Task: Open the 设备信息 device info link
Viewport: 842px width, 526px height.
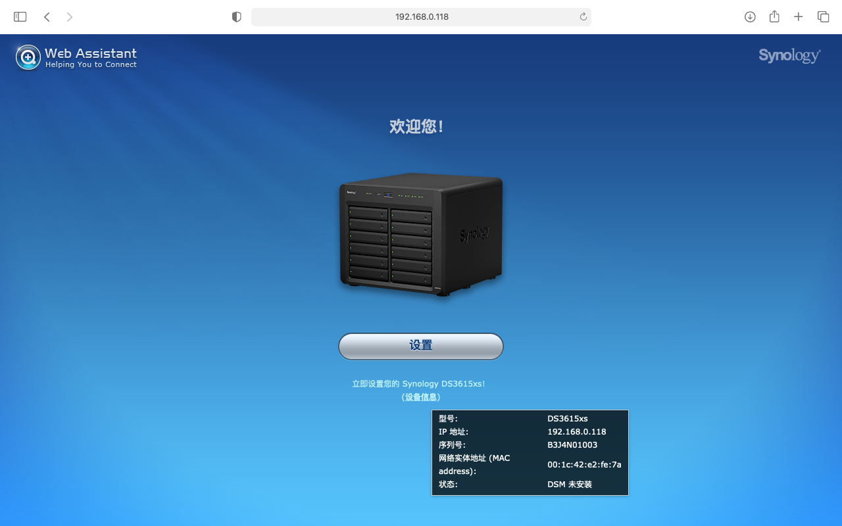Action: [x=421, y=397]
